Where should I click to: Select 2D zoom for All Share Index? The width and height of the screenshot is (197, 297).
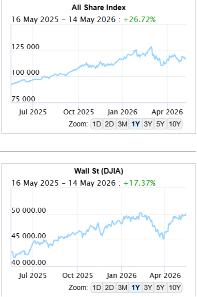109,124
